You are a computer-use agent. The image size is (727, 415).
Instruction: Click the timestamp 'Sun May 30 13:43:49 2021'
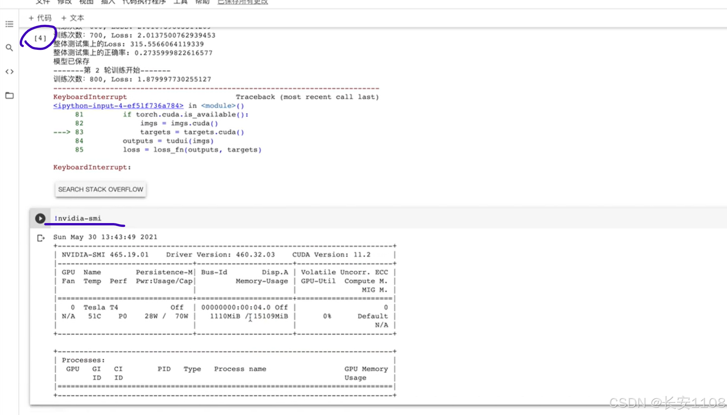pos(105,237)
